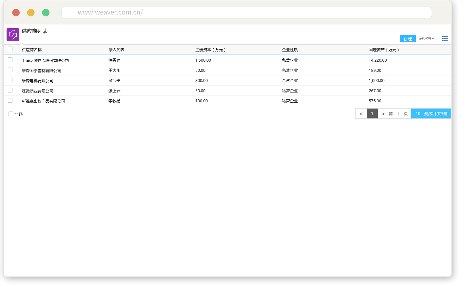Open the list view menu icon
This screenshot has height=287, width=467.
point(445,39)
